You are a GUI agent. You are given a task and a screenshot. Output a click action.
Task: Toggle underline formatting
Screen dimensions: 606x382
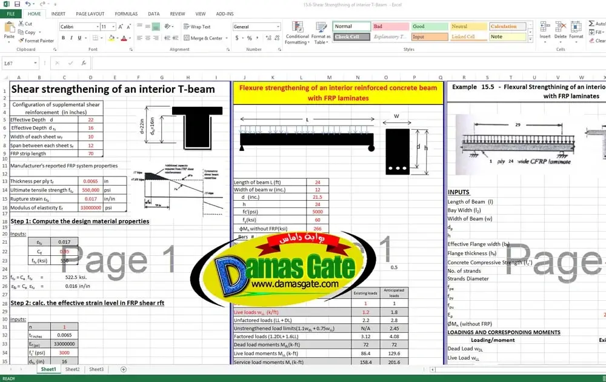[79, 38]
